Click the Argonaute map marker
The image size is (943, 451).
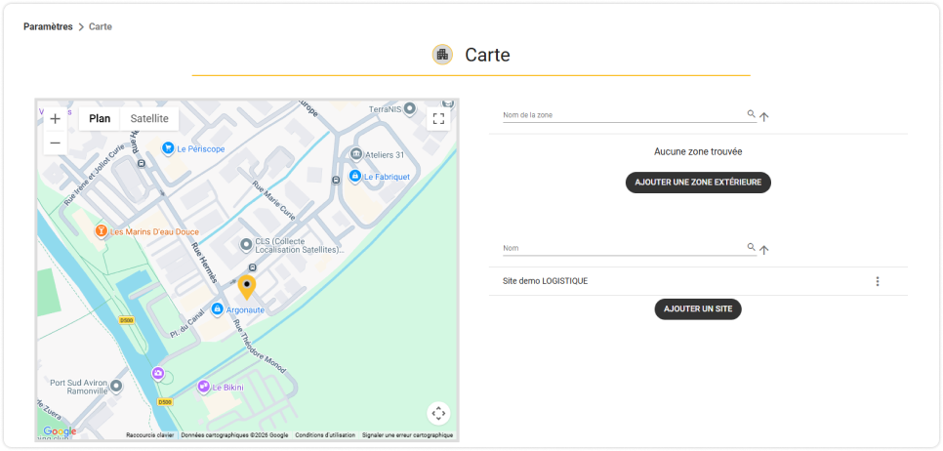click(217, 309)
